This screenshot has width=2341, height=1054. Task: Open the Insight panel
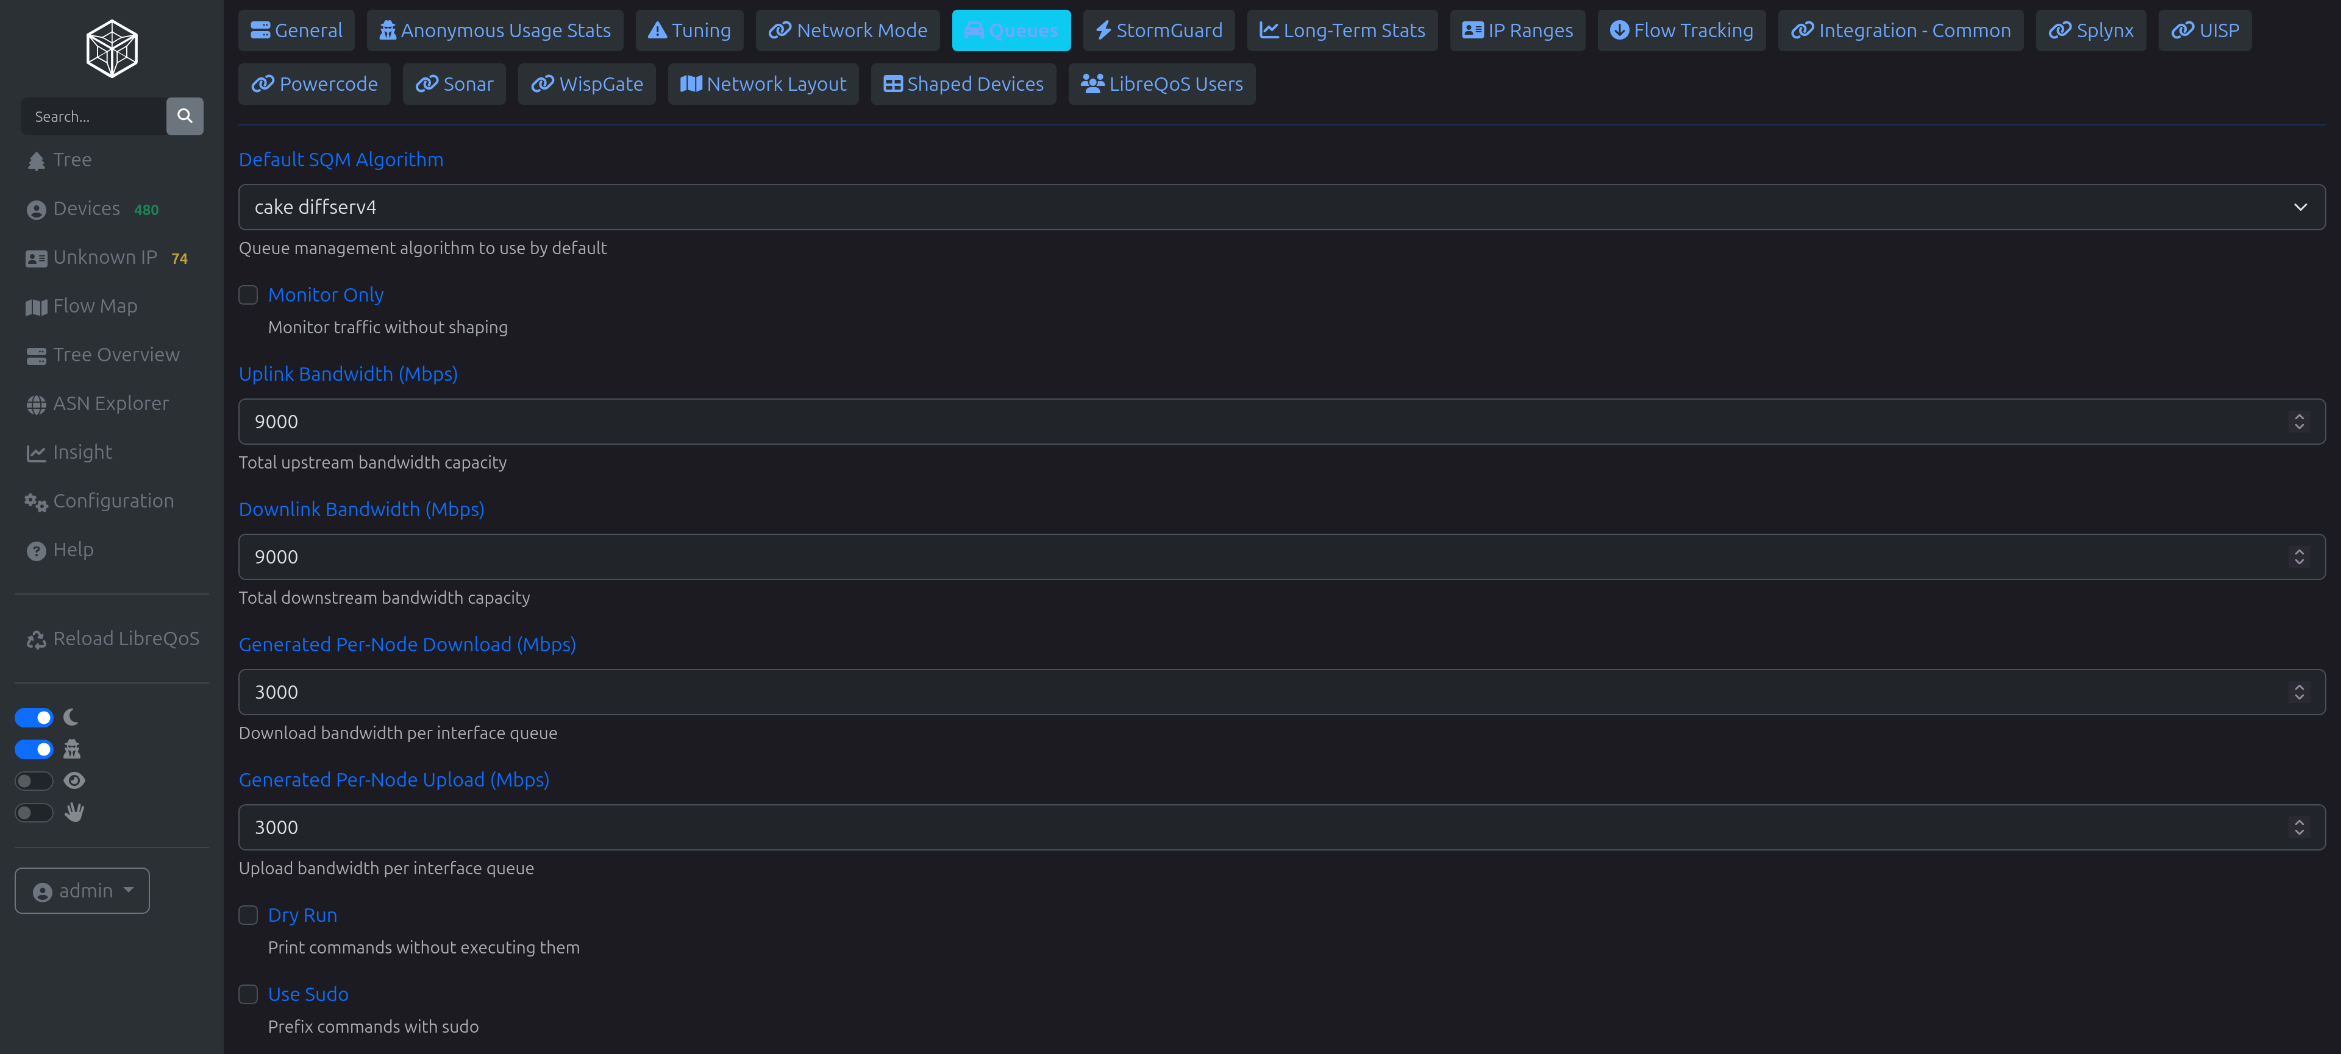(82, 451)
